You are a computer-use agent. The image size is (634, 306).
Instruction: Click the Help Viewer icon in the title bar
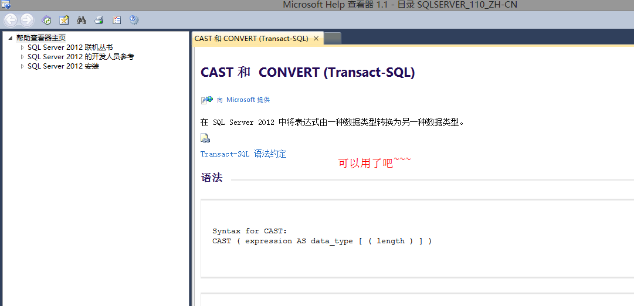pyautogui.click(x=6, y=5)
